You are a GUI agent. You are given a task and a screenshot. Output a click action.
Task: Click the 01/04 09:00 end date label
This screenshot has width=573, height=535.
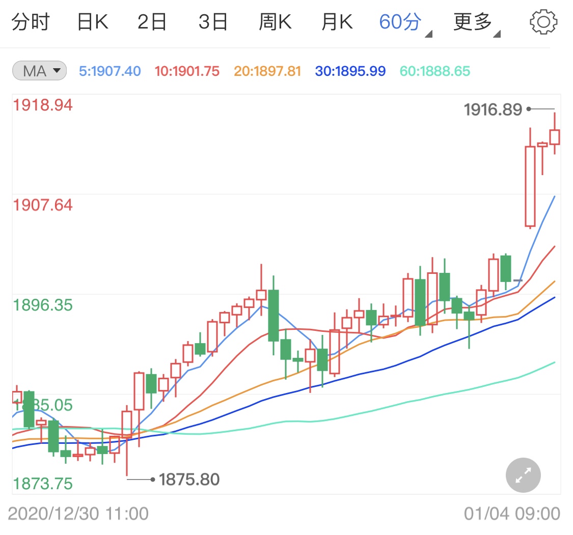512,514
